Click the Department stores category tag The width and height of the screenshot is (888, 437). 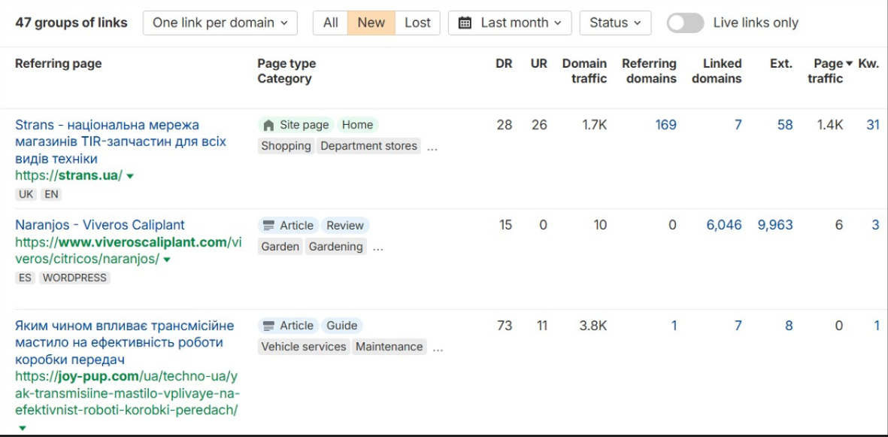click(x=368, y=146)
